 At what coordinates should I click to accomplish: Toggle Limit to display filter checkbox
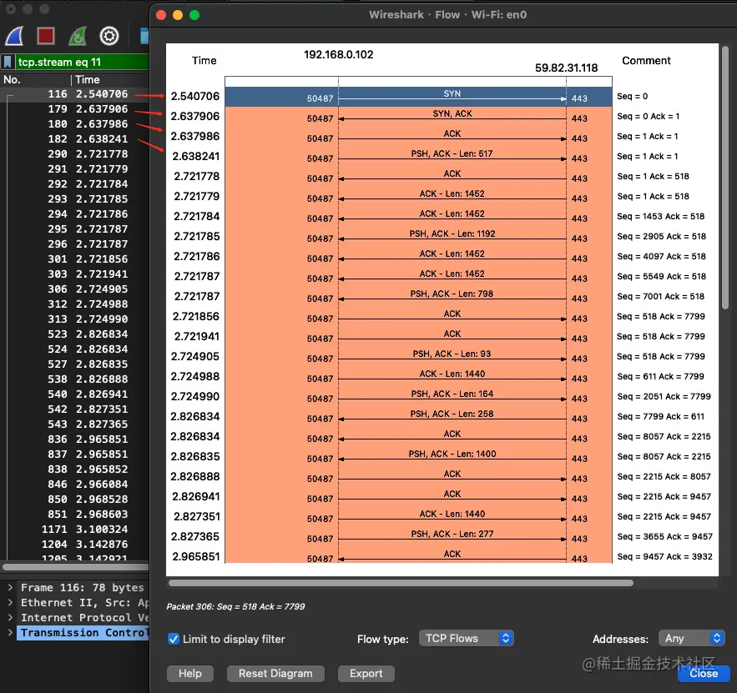[174, 639]
